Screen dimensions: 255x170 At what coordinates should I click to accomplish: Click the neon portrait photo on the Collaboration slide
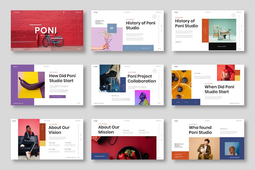click(x=142, y=98)
